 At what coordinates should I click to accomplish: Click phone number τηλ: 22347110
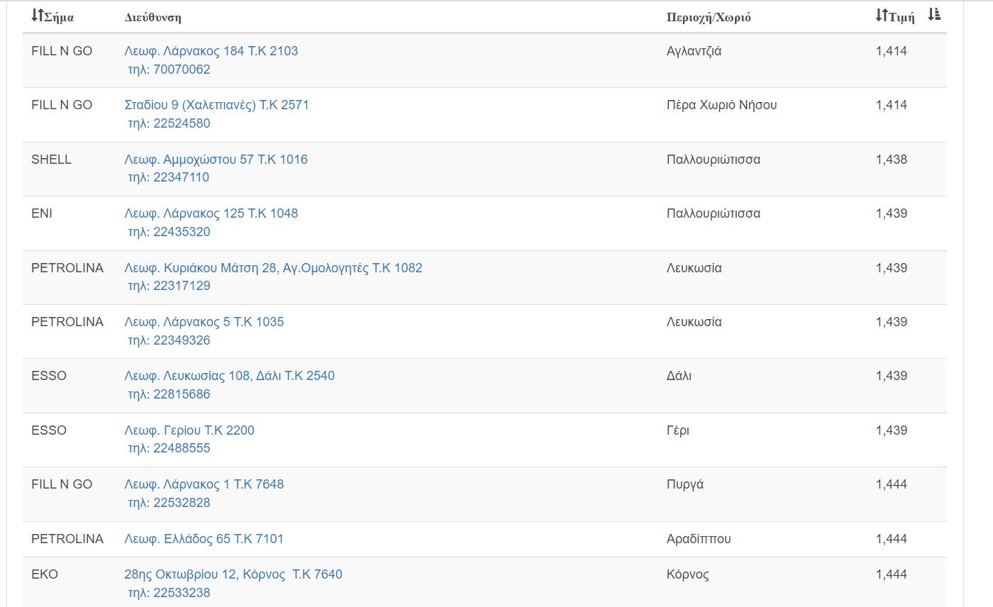(x=169, y=177)
